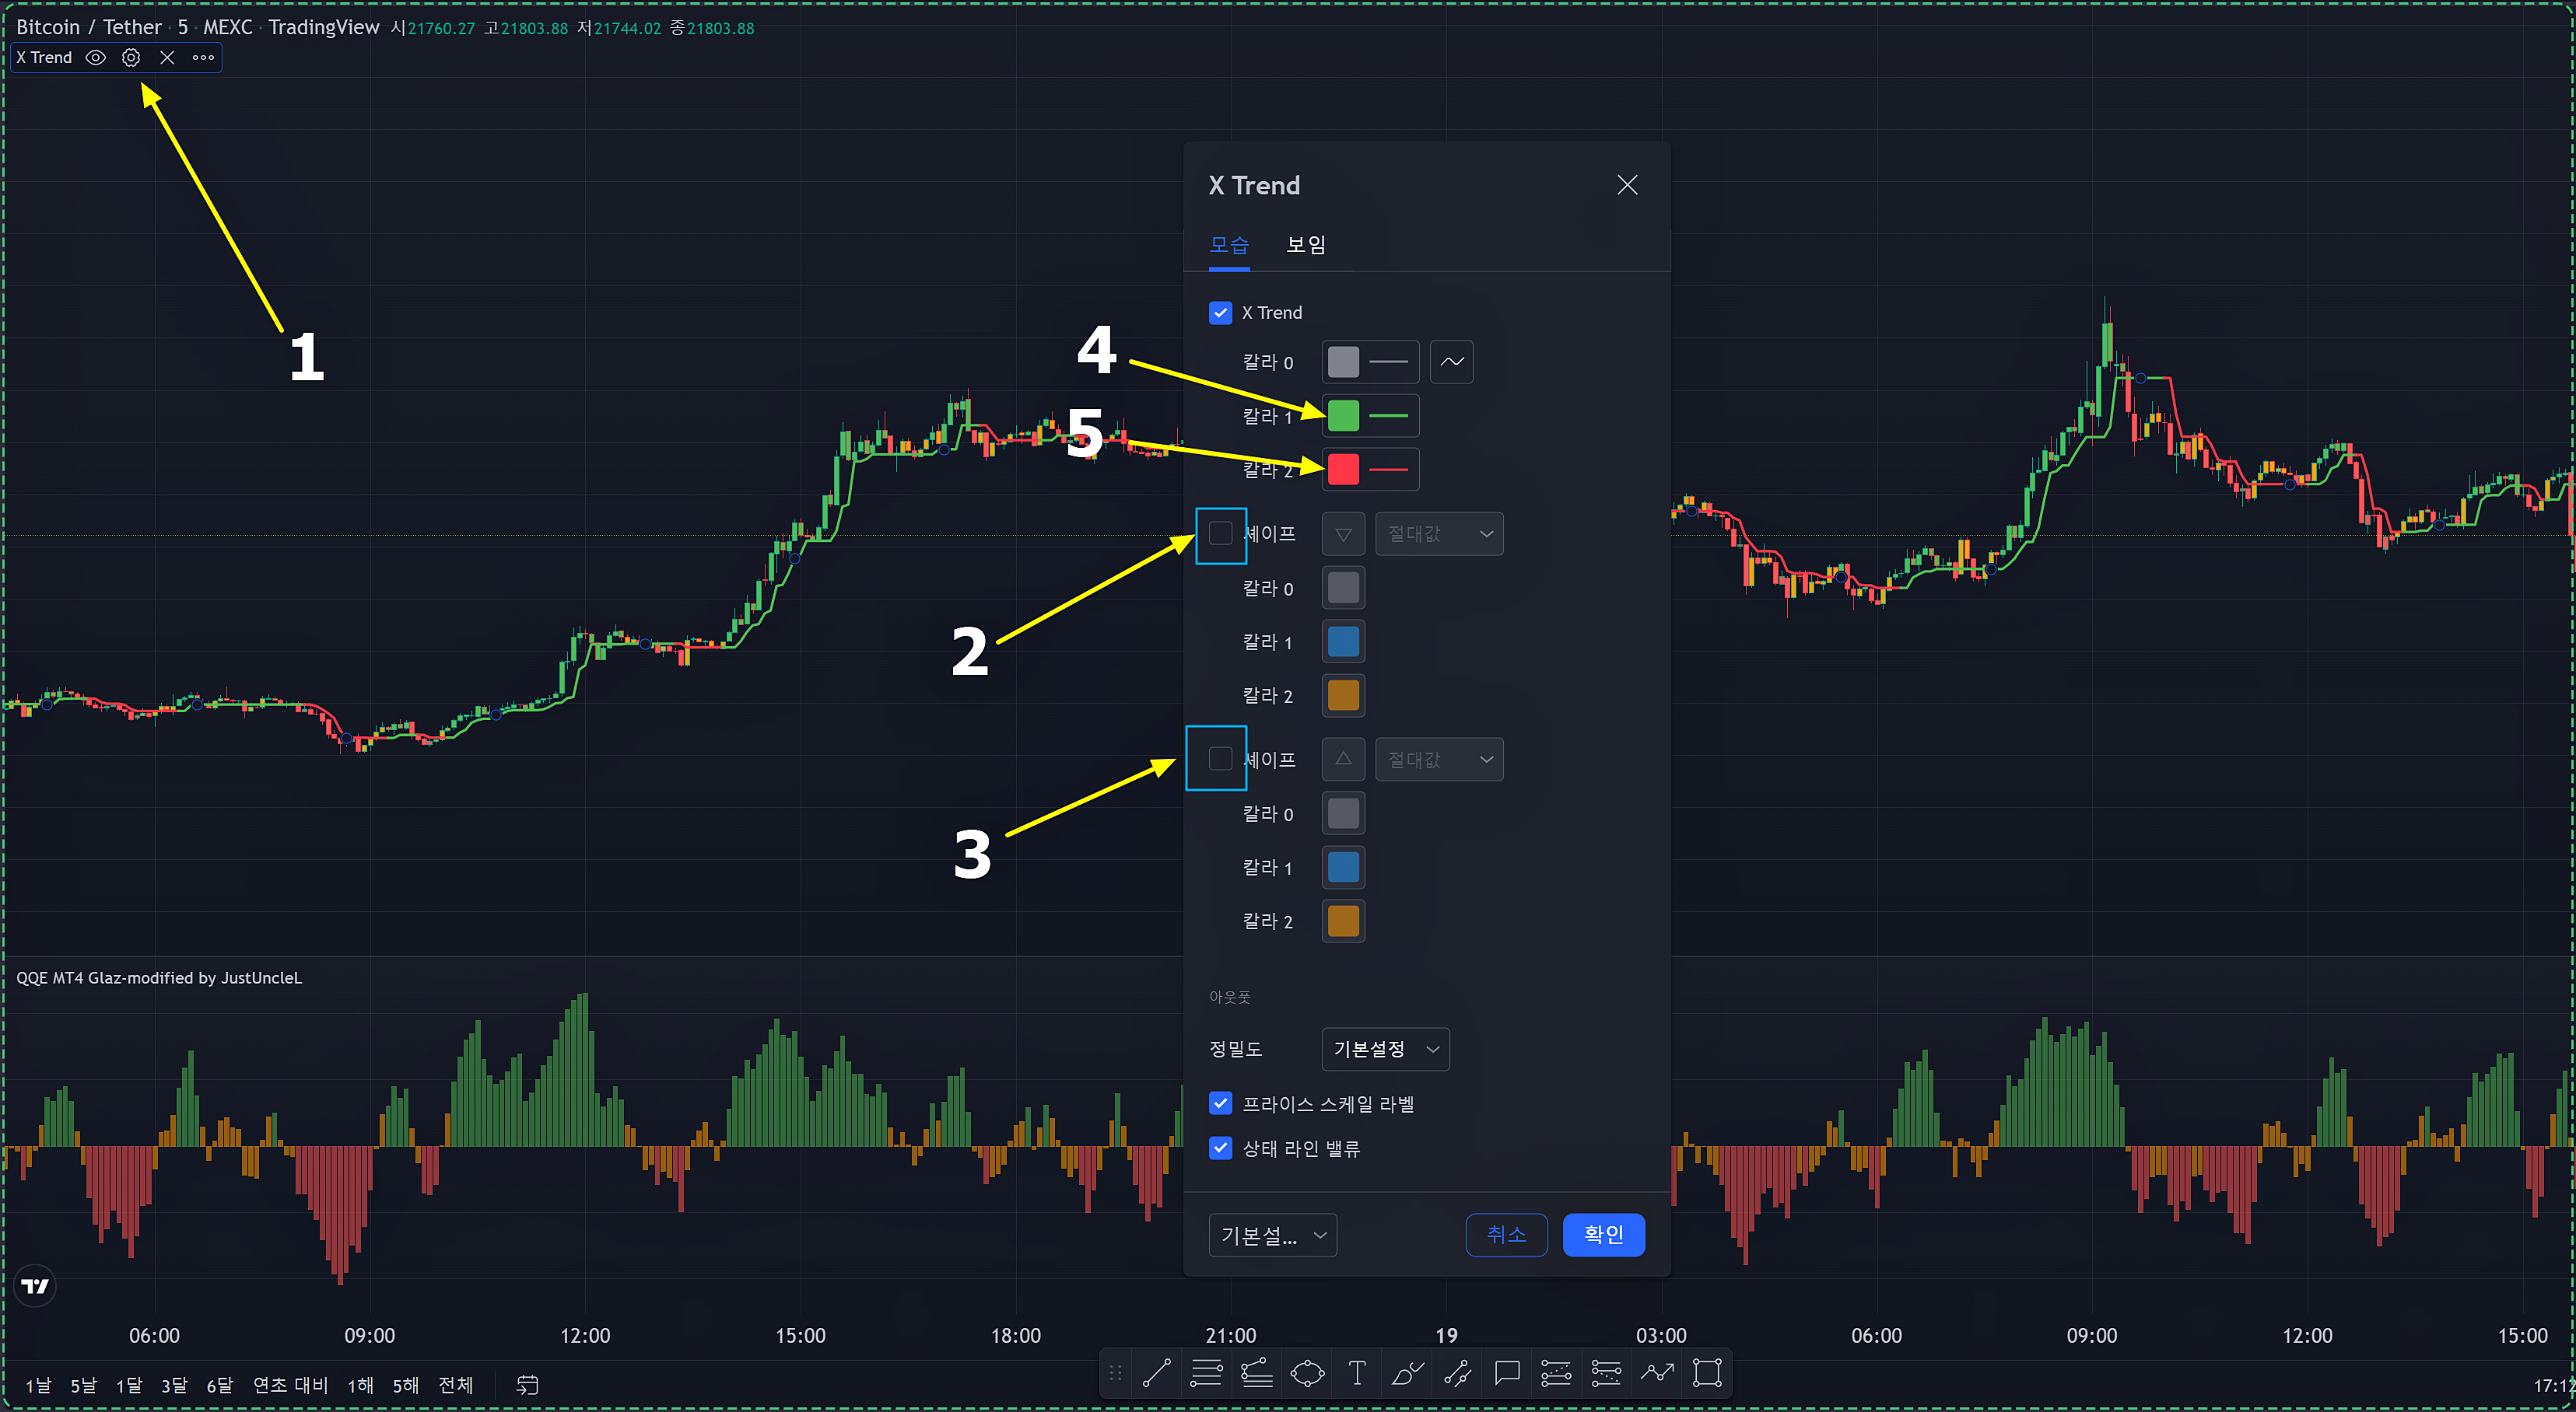Viewport: 2576px width, 1412px height.
Task: Click the TradingView logo icon
Action: (x=35, y=1286)
